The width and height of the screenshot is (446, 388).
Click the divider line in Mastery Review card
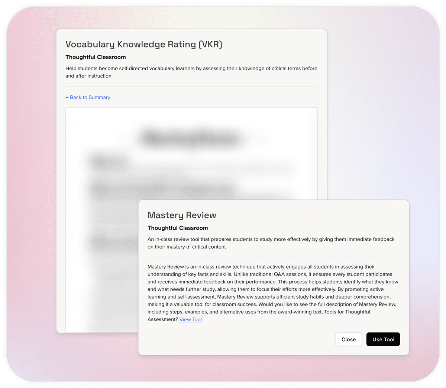click(274, 257)
